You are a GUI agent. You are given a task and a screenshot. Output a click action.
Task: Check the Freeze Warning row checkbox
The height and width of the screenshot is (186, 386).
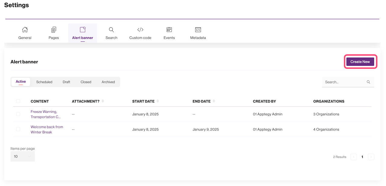18,114
